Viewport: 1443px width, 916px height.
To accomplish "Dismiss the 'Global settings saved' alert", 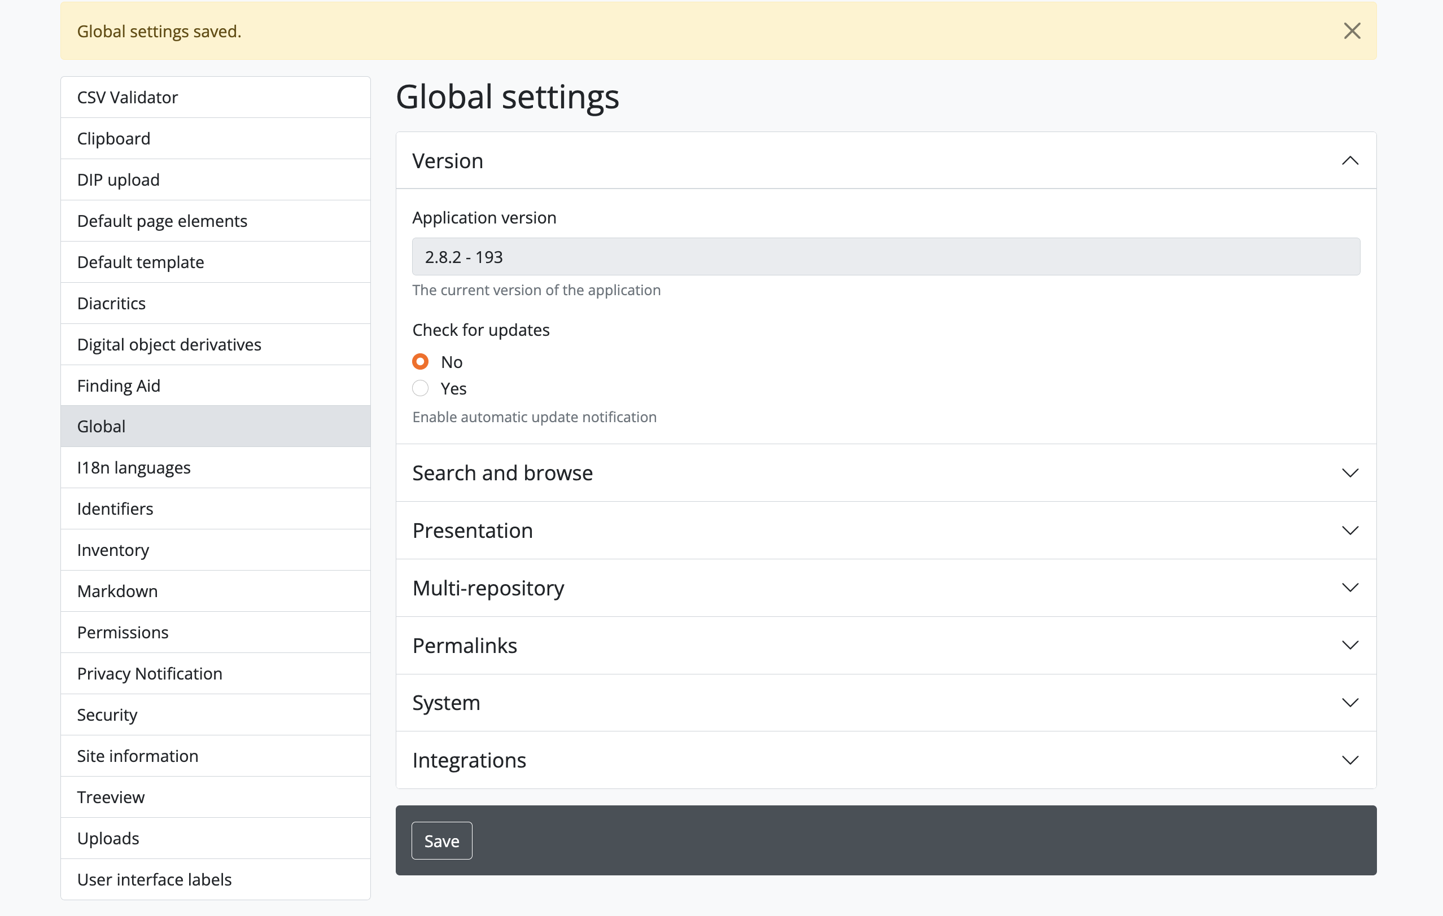I will [1352, 30].
